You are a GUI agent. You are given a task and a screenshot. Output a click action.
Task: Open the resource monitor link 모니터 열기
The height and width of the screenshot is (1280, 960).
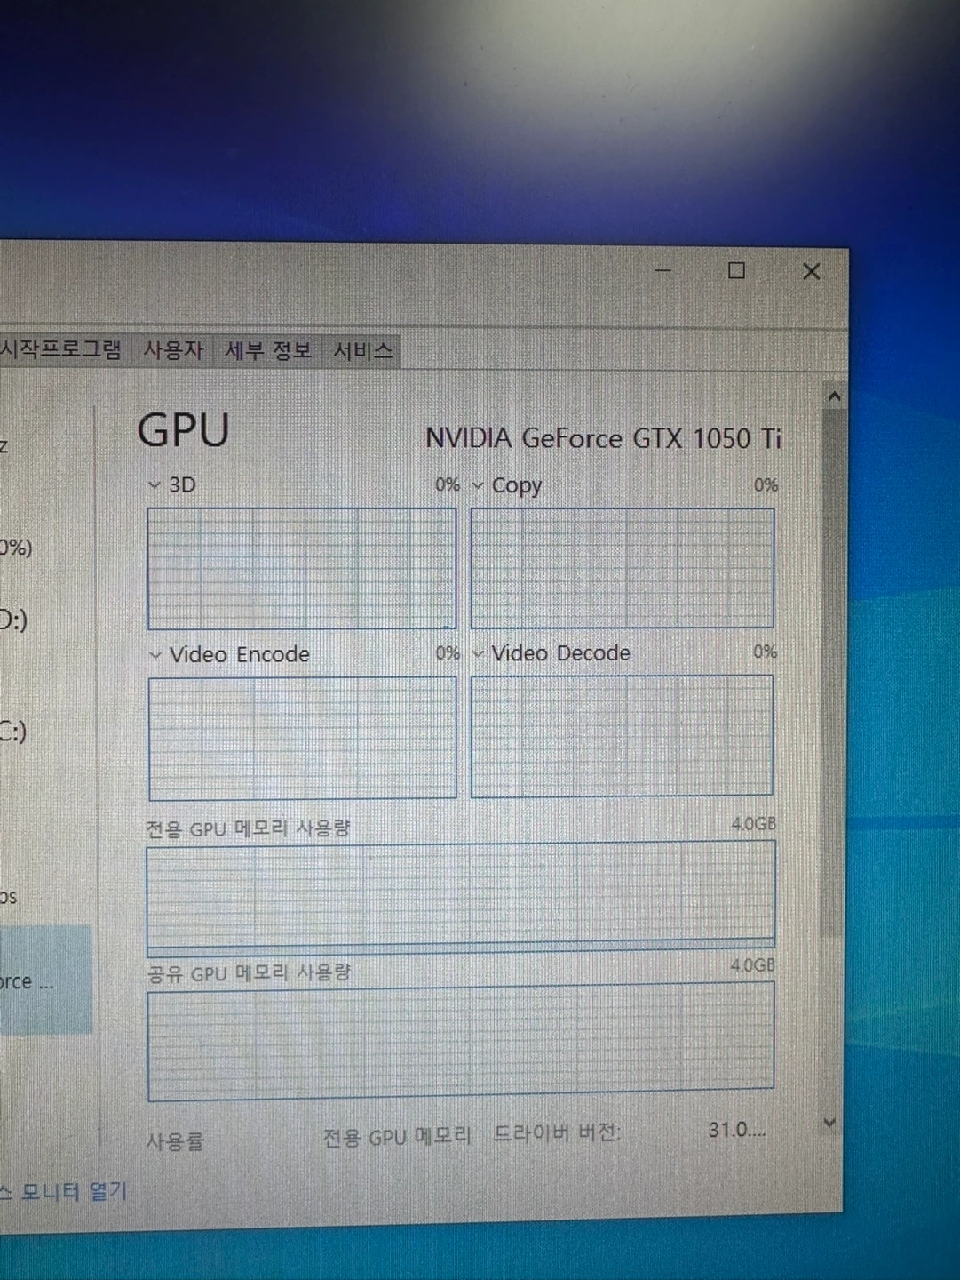64,1191
